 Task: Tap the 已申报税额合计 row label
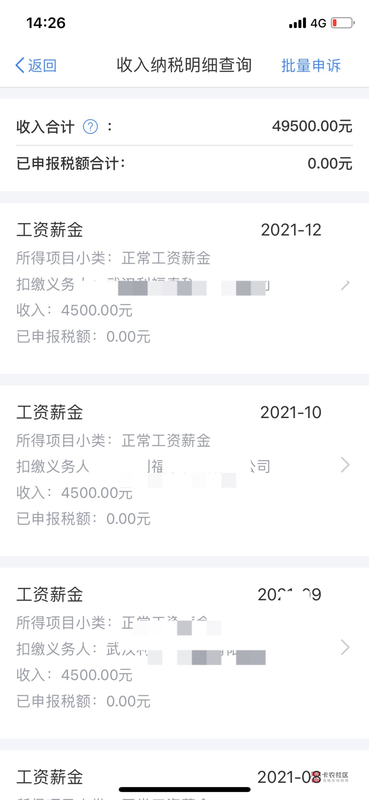pyautogui.click(x=71, y=164)
